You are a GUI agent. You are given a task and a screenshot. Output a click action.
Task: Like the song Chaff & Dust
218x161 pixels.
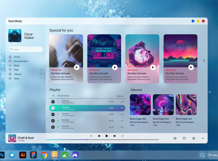(184, 138)
